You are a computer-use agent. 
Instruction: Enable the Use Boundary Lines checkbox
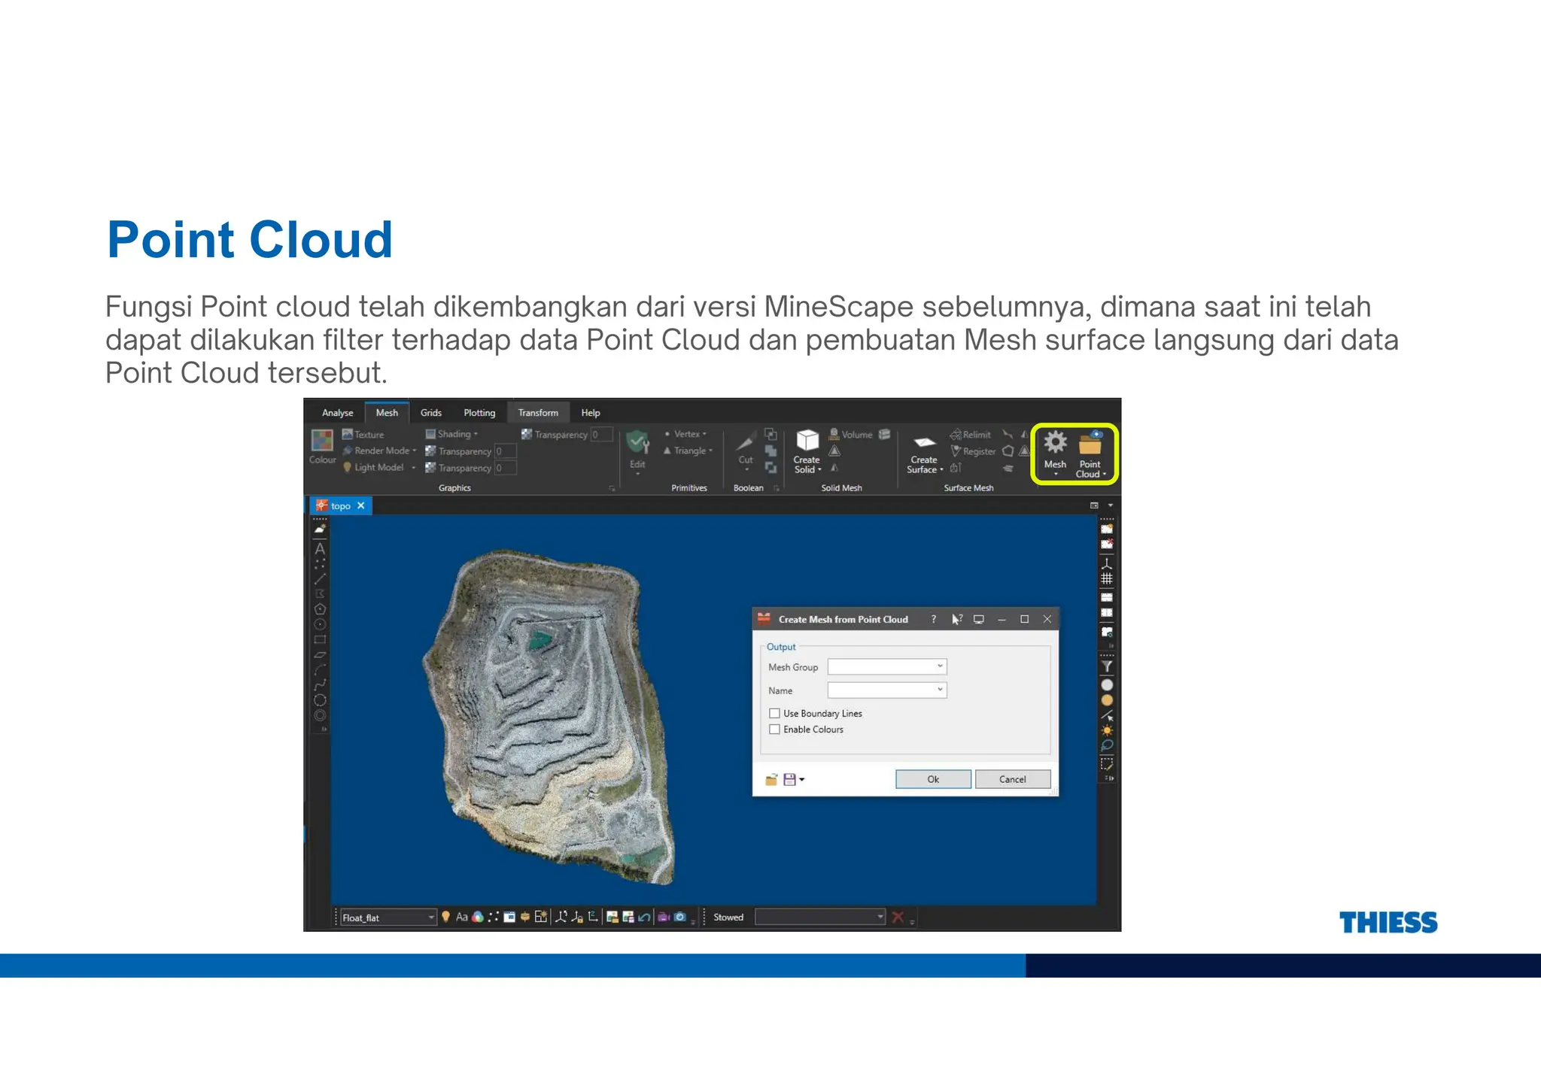tap(774, 713)
